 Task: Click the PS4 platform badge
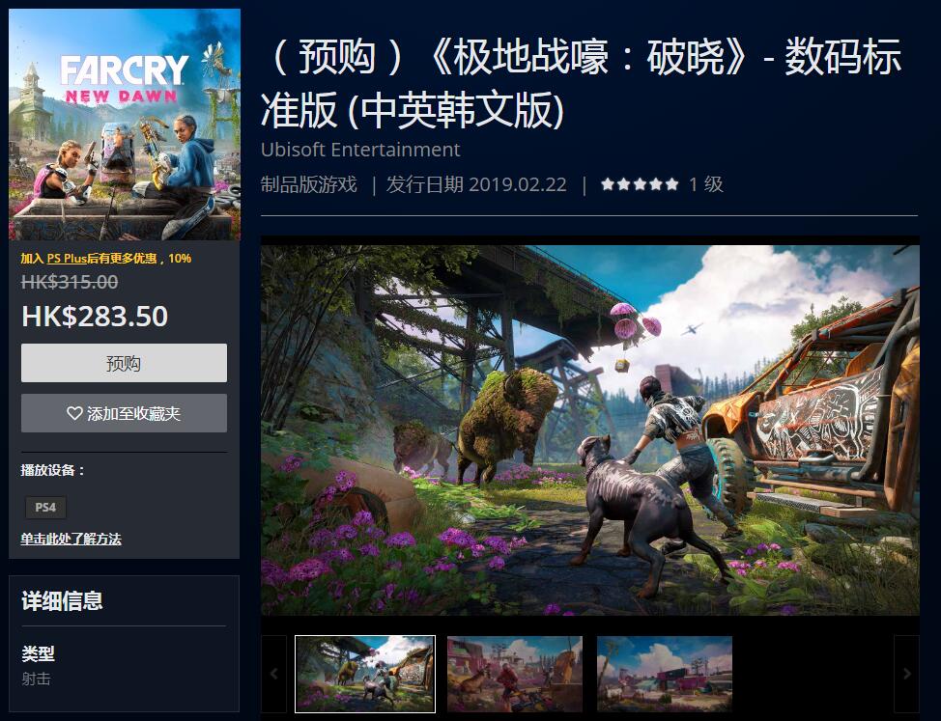[45, 507]
